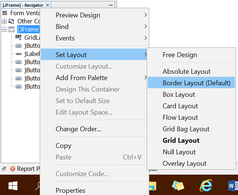This screenshot has width=238, height=195.
Task: Click the Form Ventana root icon
Action: pyautogui.click(x=5, y=13)
